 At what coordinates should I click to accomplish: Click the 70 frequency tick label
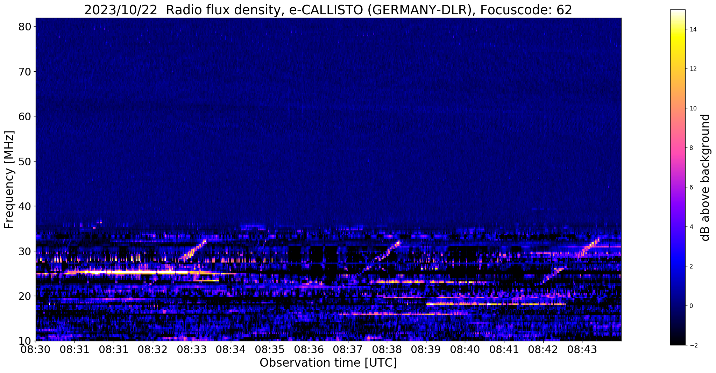coord(26,72)
